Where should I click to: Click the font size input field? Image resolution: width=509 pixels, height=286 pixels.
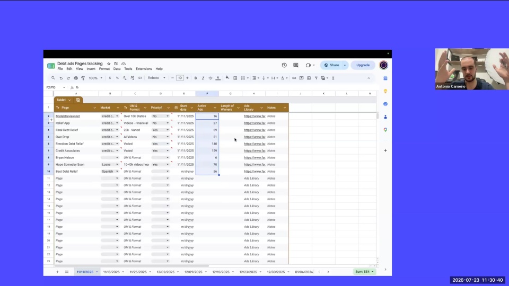180,78
